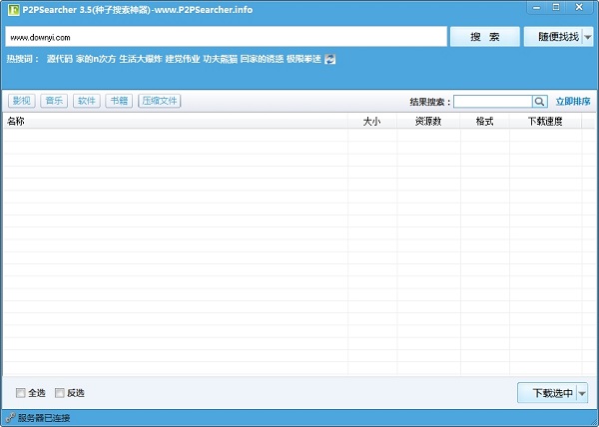This screenshot has height=427, width=599.
Task: Close the P2PSearcher window
Action: pos(579,8)
